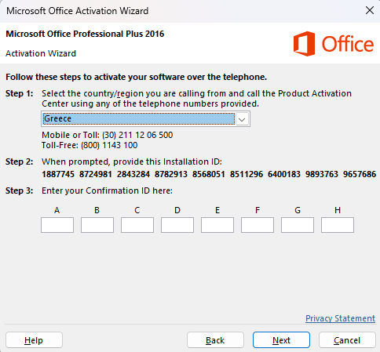Click the Help button

(34, 340)
